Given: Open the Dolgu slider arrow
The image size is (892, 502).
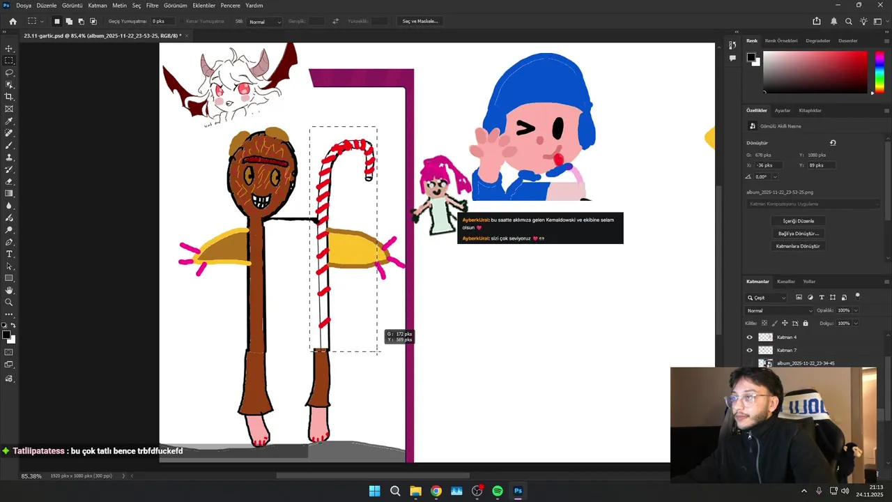Looking at the screenshot, I should [x=855, y=324].
